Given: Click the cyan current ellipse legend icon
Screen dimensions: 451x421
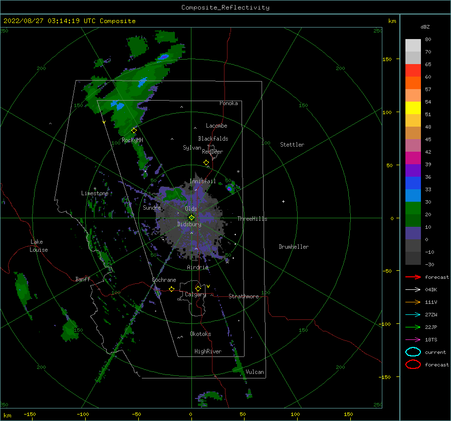Looking at the screenshot, I should [x=413, y=352].
